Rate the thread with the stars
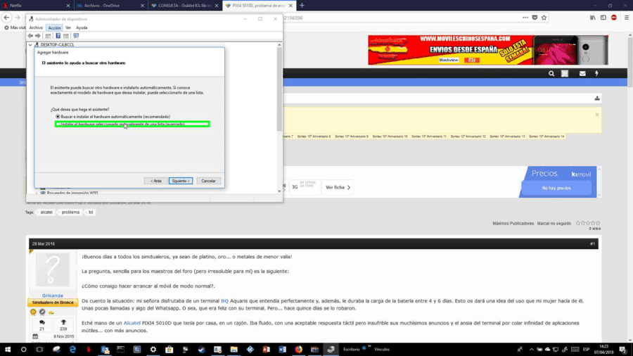This screenshot has width=633, height=356. click(588, 223)
